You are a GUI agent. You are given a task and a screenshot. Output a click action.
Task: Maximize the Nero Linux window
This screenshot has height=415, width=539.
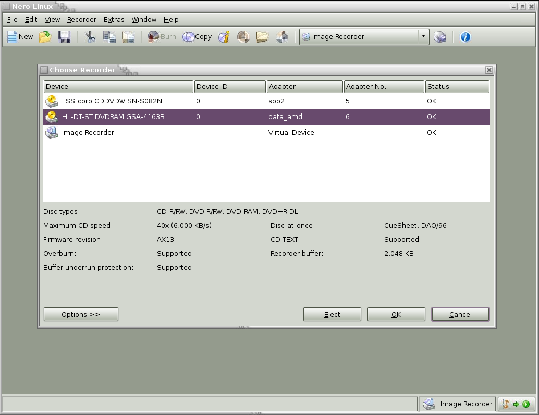[x=522, y=7]
